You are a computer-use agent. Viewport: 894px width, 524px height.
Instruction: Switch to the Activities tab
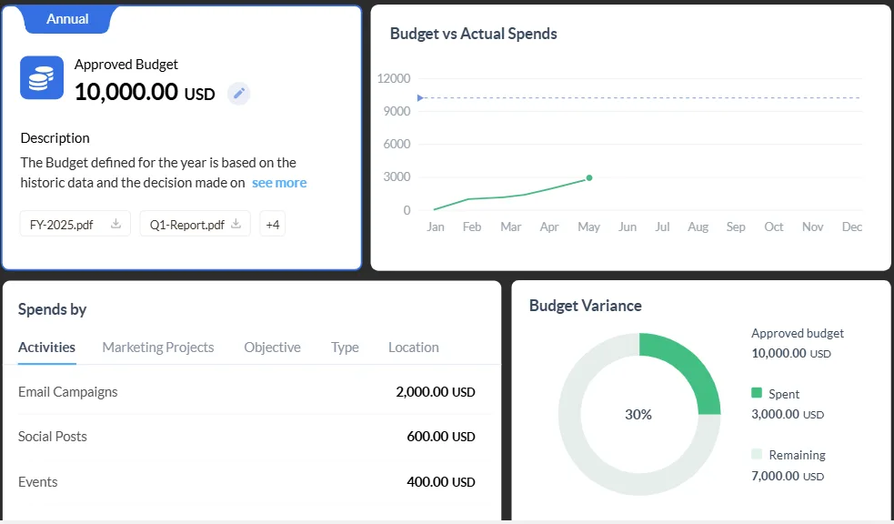[46, 348]
